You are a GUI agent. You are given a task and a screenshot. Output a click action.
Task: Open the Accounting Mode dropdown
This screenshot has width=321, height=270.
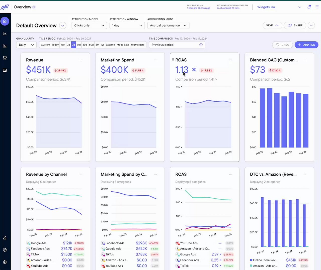(168, 26)
